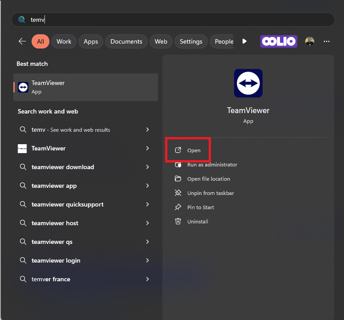Choose Pin to Start option

200,207
